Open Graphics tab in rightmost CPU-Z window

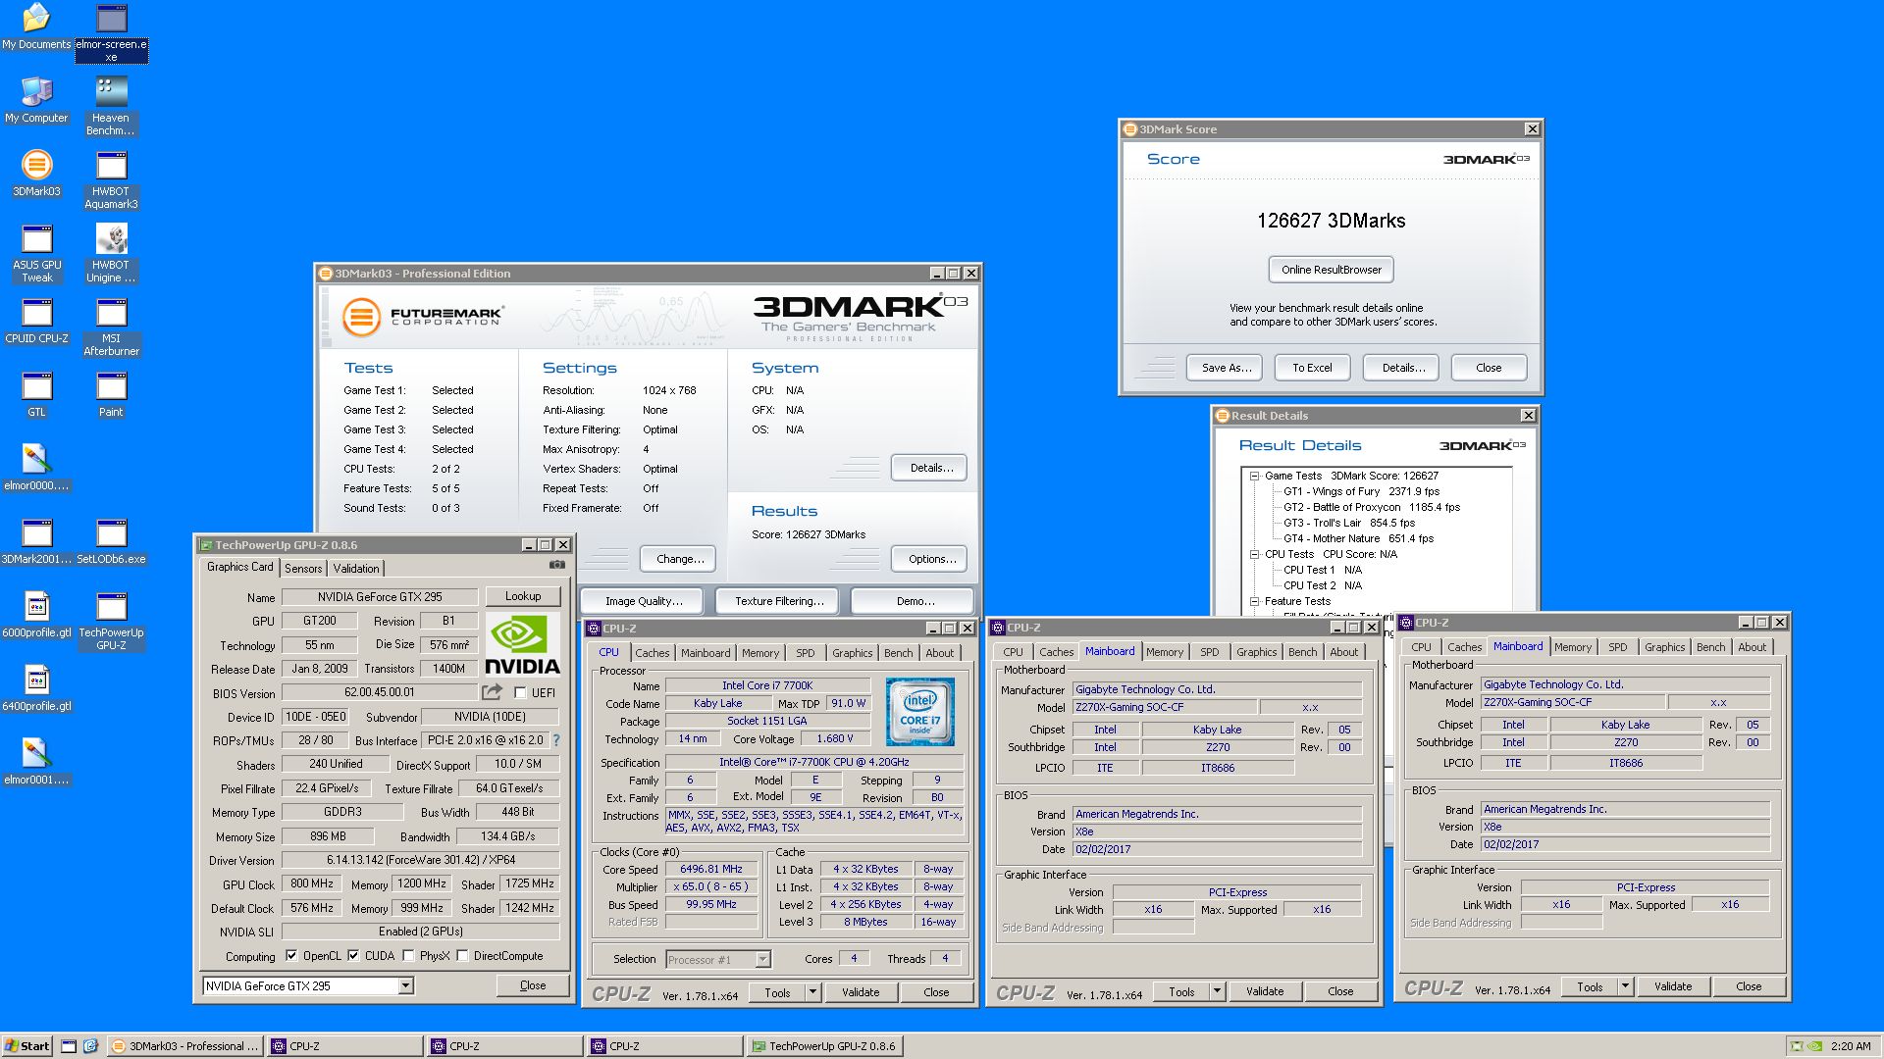pyautogui.click(x=1665, y=647)
